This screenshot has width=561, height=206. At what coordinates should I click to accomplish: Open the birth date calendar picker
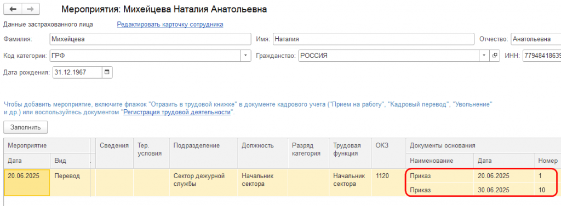click(107, 72)
